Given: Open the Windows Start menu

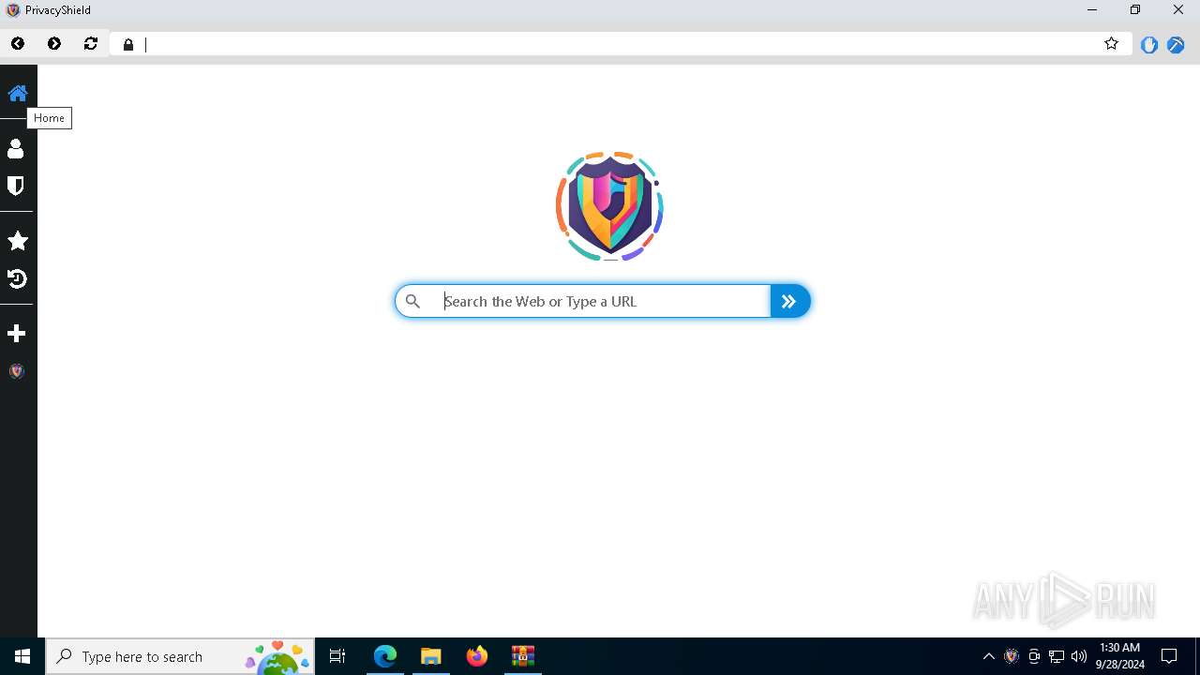Looking at the screenshot, I should coord(22,656).
